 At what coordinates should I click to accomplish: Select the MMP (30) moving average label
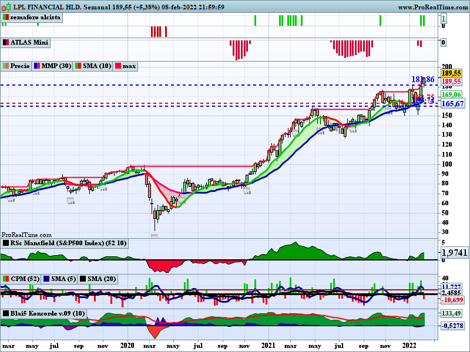click(52, 66)
